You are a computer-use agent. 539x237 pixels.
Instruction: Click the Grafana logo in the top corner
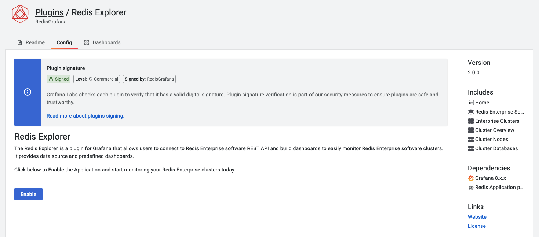coord(20,14)
